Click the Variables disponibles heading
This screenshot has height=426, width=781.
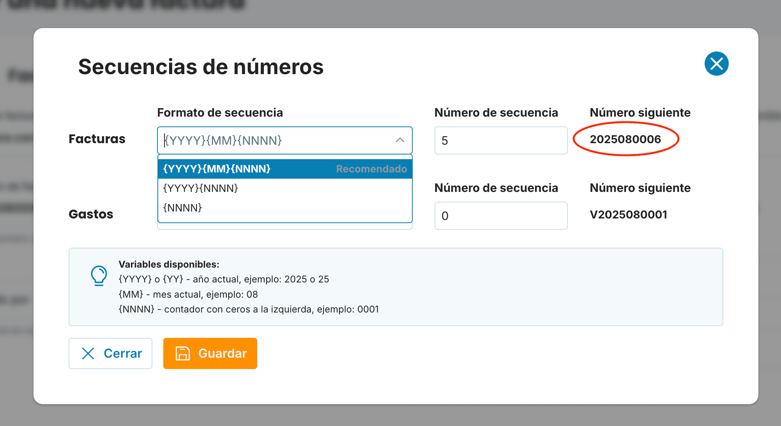(x=169, y=264)
